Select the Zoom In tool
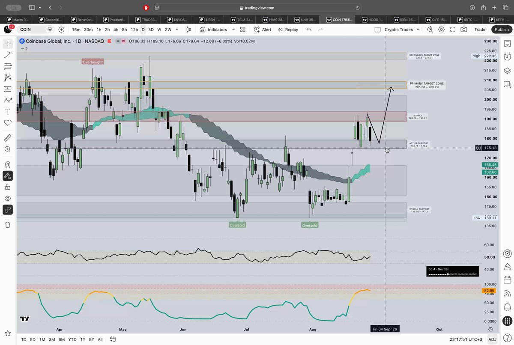This screenshot has width=514, height=345. [8, 149]
